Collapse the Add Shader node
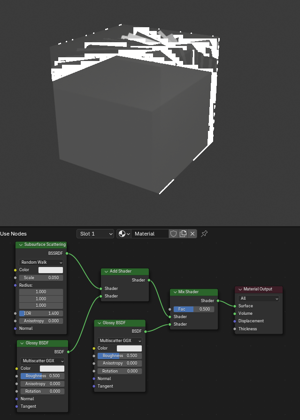The height and width of the screenshot is (420, 300). point(106,271)
